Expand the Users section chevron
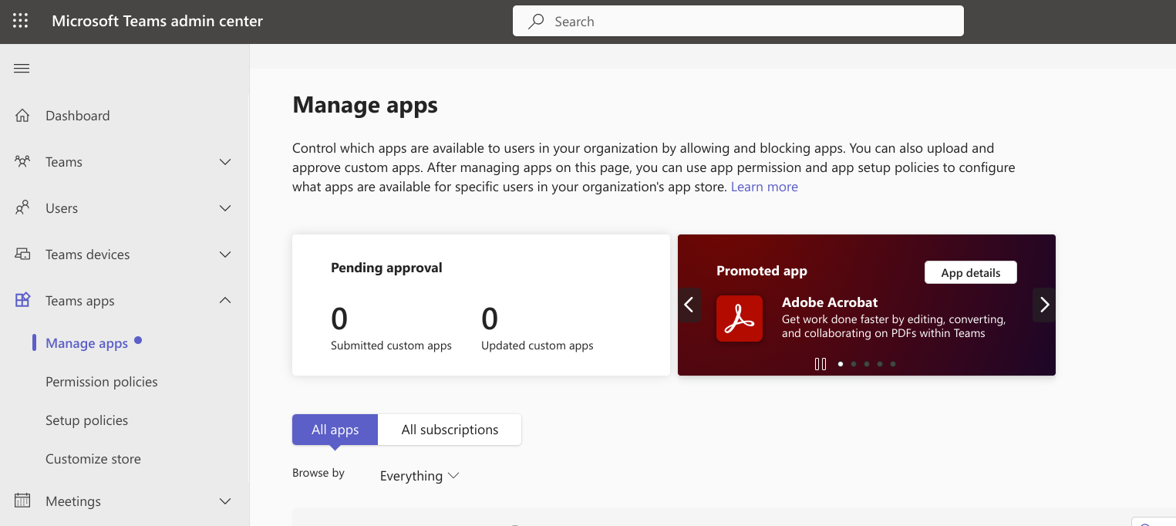This screenshot has height=526, width=1176. coord(225,208)
